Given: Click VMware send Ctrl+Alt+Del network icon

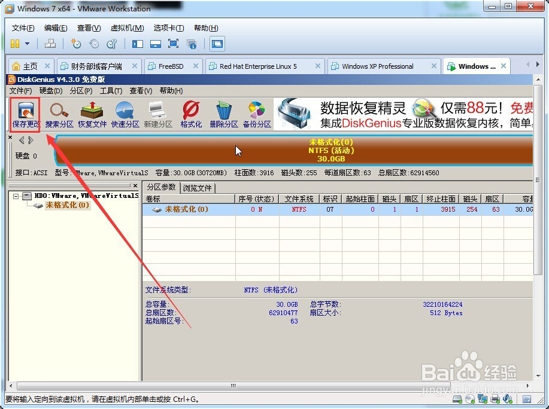Looking at the screenshot, I should click(50, 44).
